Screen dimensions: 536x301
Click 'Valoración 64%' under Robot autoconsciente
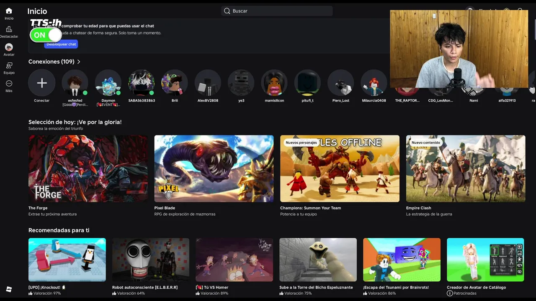pyautogui.click(x=131, y=293)
